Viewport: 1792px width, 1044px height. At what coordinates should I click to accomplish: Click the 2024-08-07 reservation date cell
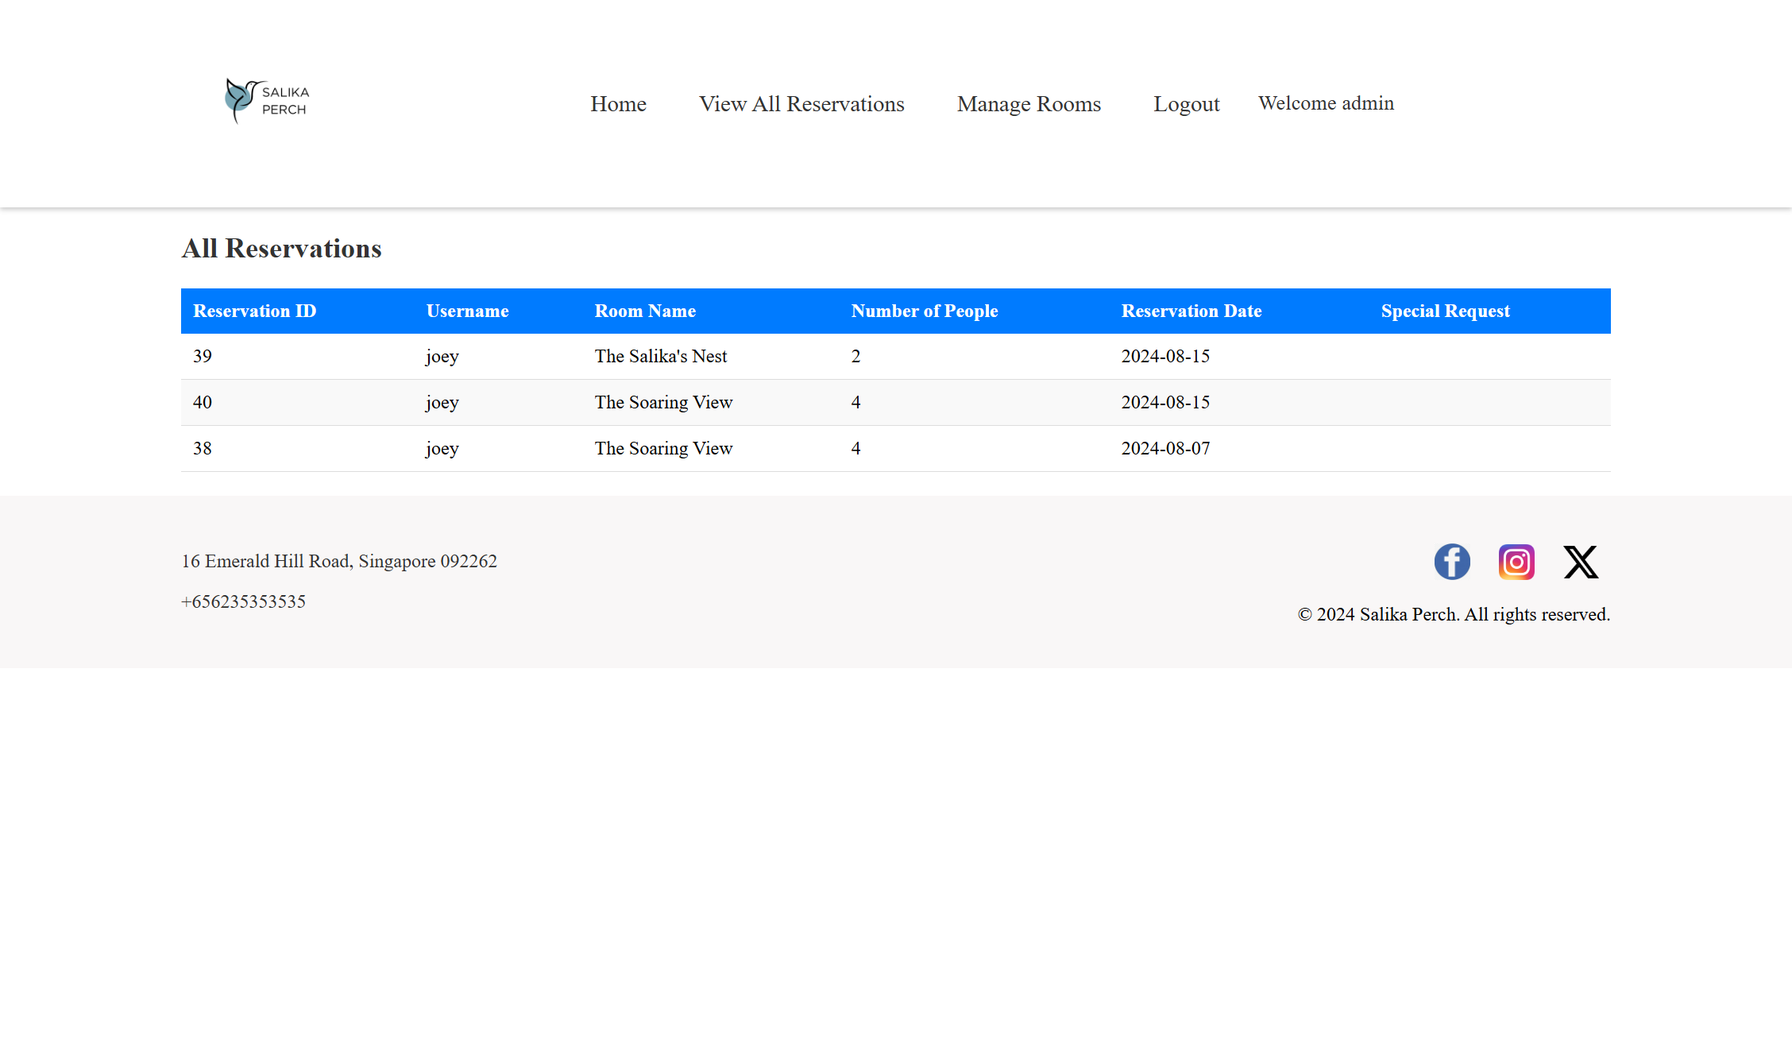click(1165, 448)
